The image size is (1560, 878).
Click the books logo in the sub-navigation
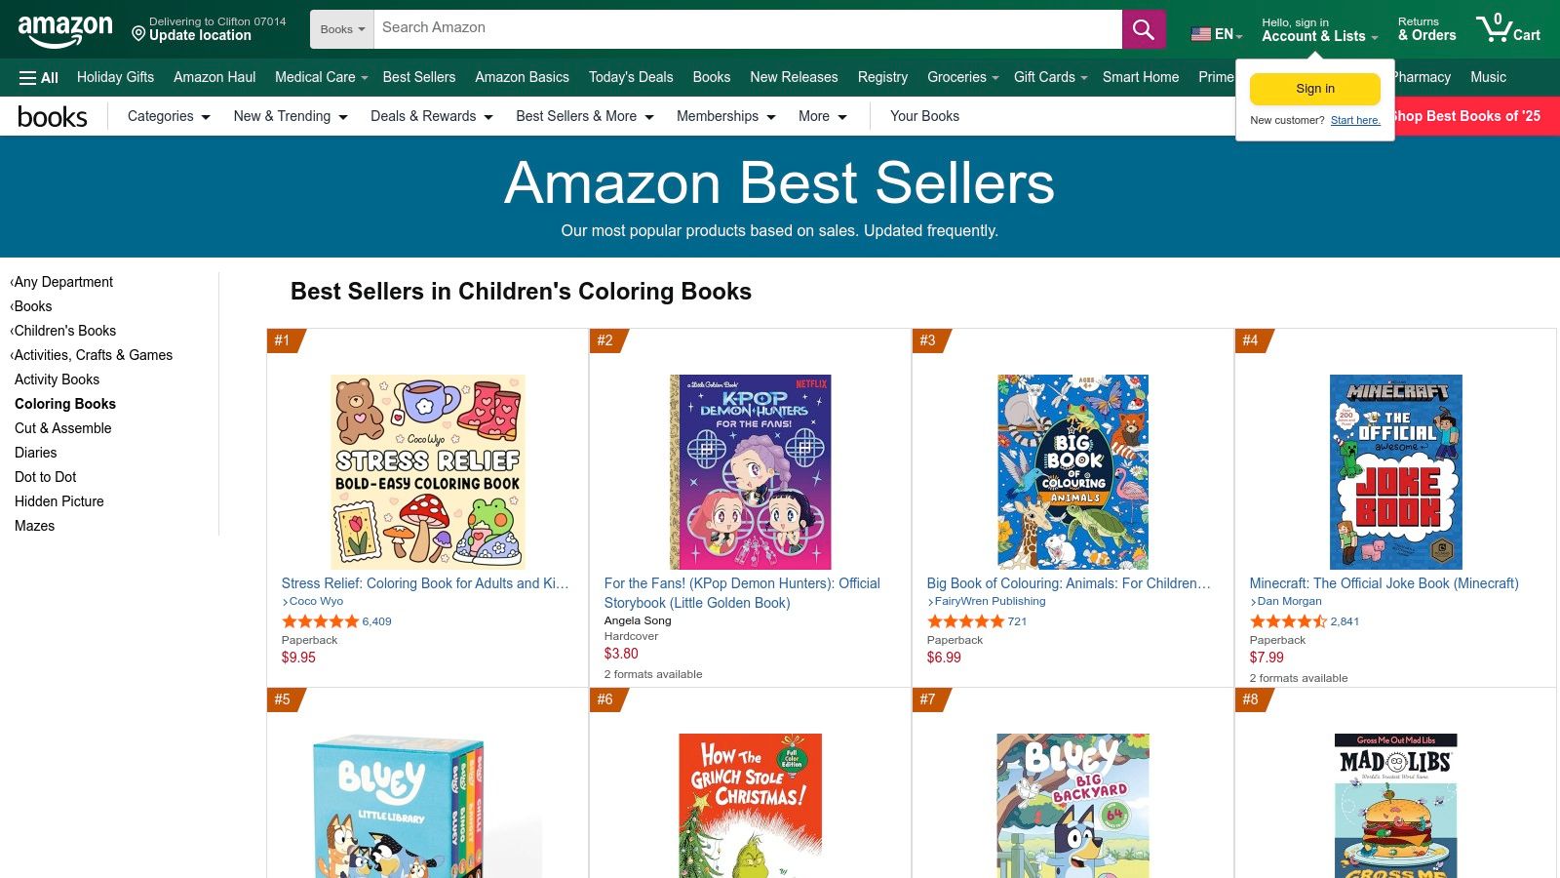53,116
